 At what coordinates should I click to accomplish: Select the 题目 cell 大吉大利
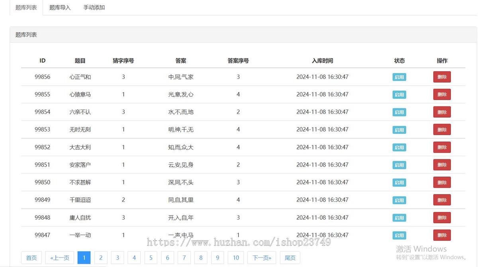[80, 147]
